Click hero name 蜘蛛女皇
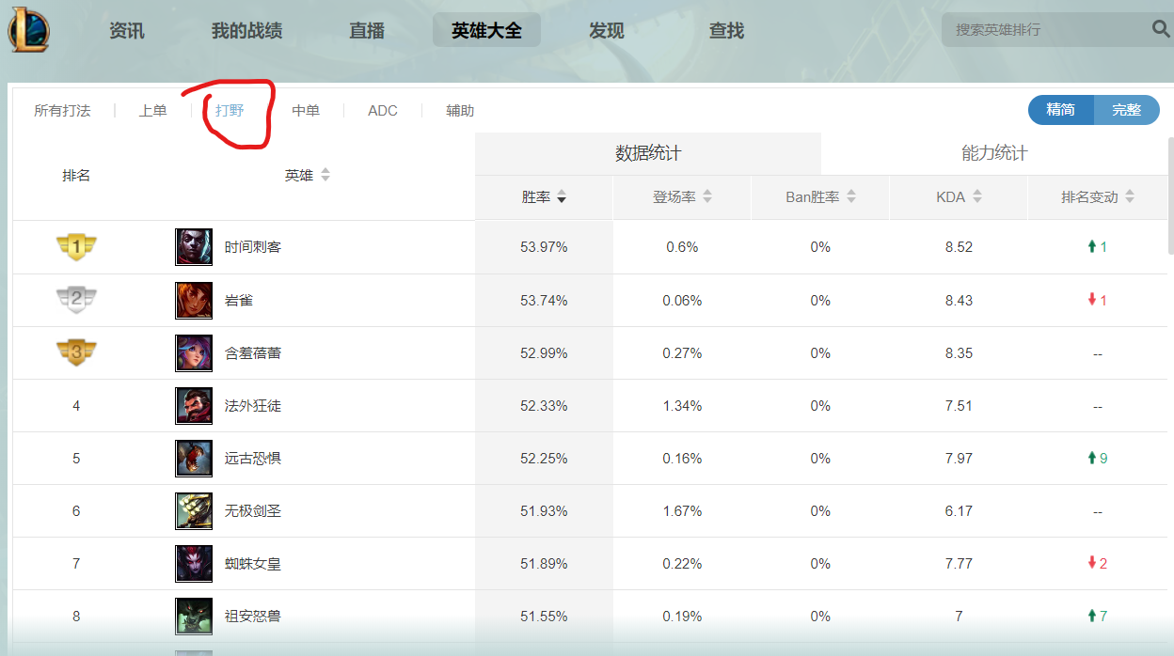The image size is (1174, 656). [253, 564]
